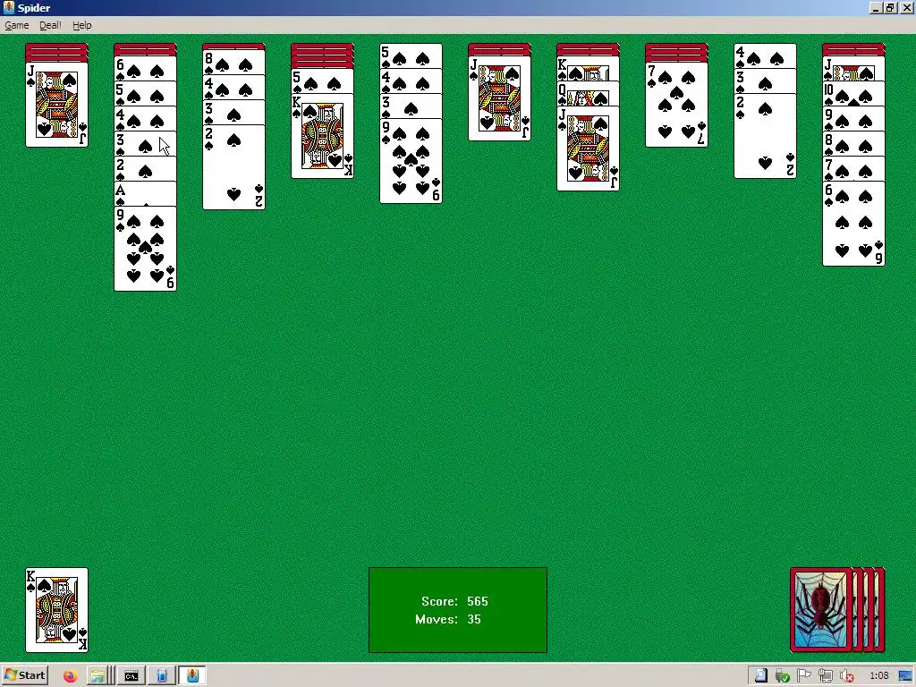The height and width of the screenshot is (687, 916).
Task: Select the 8 of spades above the 4
Action: point(233,63)
